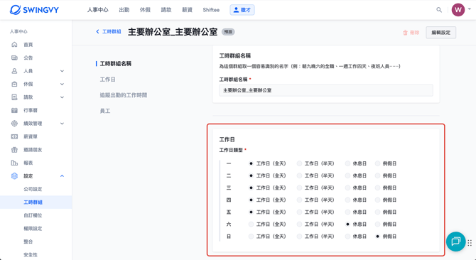Open 權限設定 in the sidebar
The image size is (476, 260).
coord(33,229)
